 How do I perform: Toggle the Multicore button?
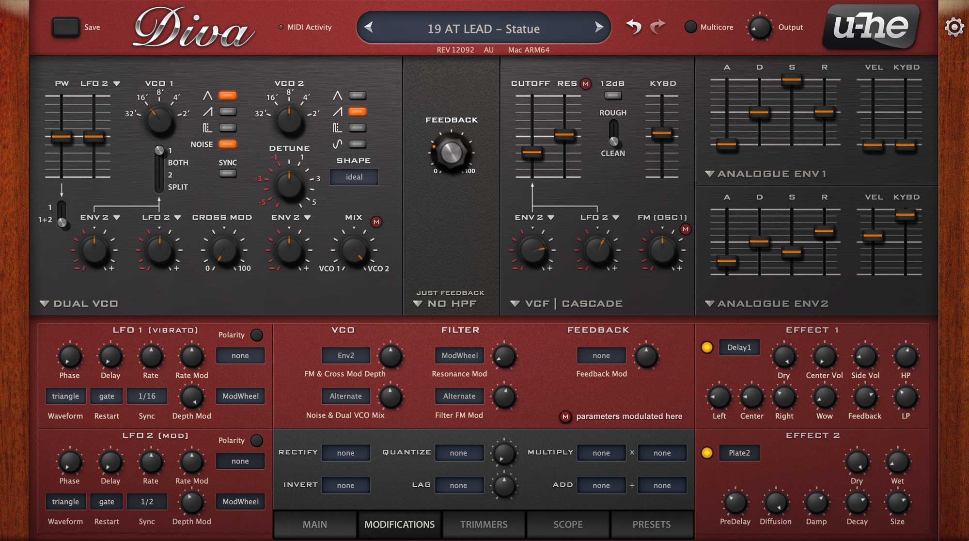(x=690, y=27)
